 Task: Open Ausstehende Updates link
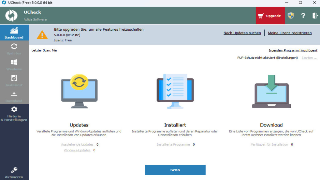[x=77, y=145]
